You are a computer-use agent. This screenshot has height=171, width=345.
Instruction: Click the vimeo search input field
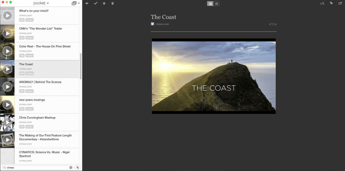37,167
